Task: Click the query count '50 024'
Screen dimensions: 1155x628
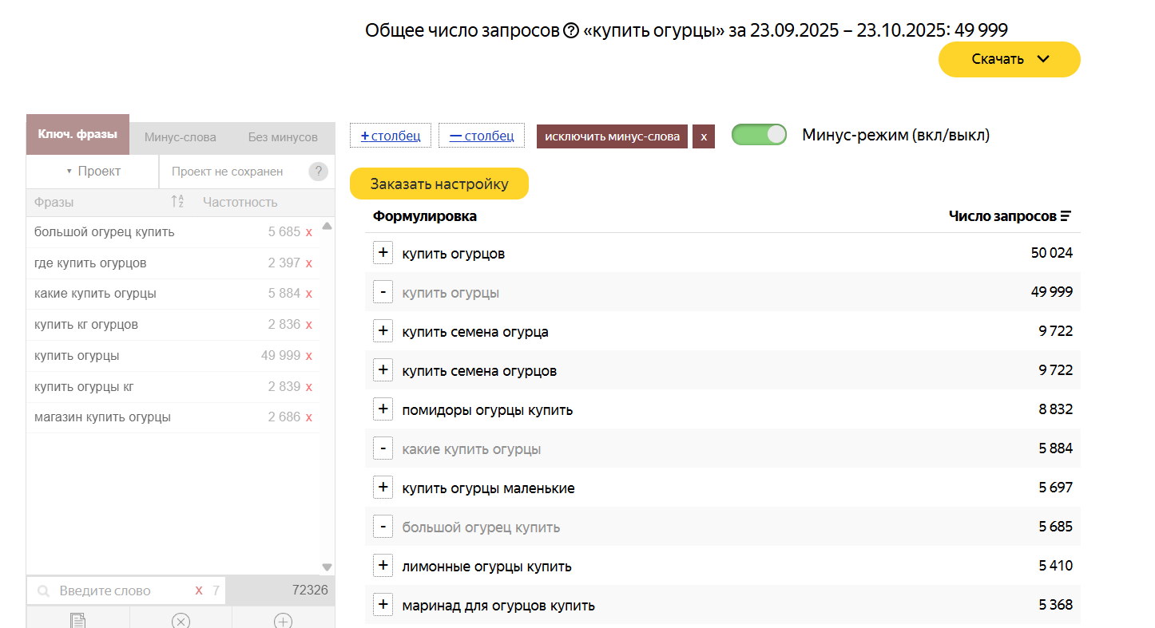Action: (1052, 253)
